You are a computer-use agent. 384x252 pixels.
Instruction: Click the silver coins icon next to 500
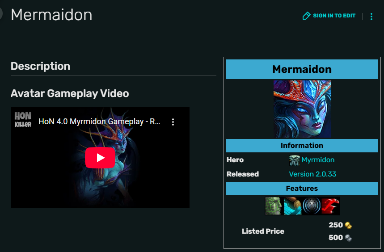tap(348, 238)
